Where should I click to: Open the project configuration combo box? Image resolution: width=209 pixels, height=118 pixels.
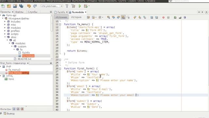point(52,6)
